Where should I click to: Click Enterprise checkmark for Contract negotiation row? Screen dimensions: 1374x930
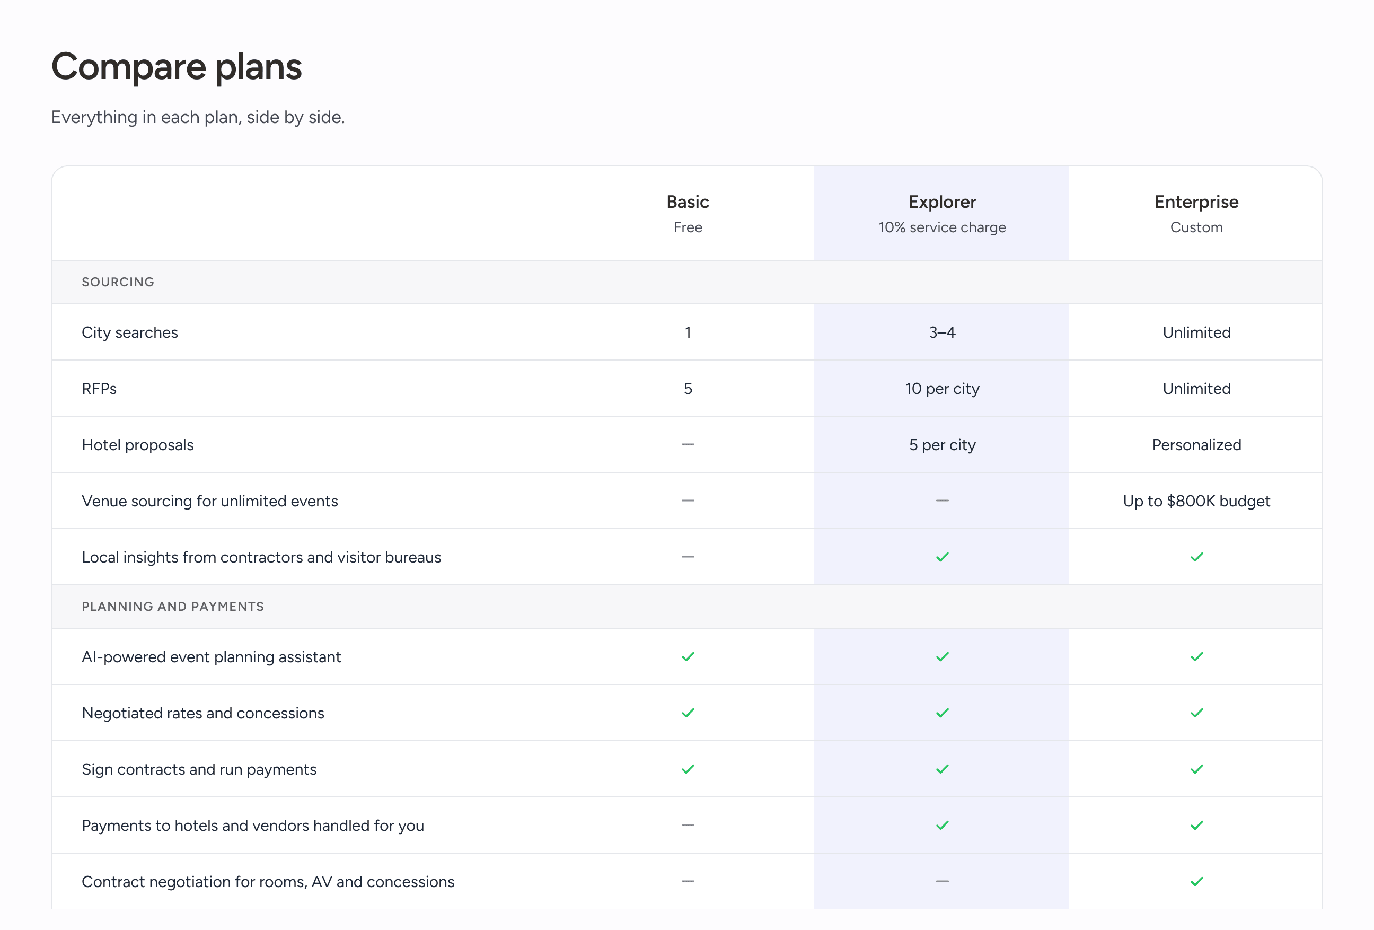pos(1196,882)
